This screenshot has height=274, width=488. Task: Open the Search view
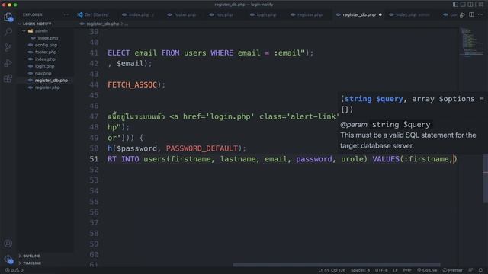pyautogui.click(x=8, y=32)
